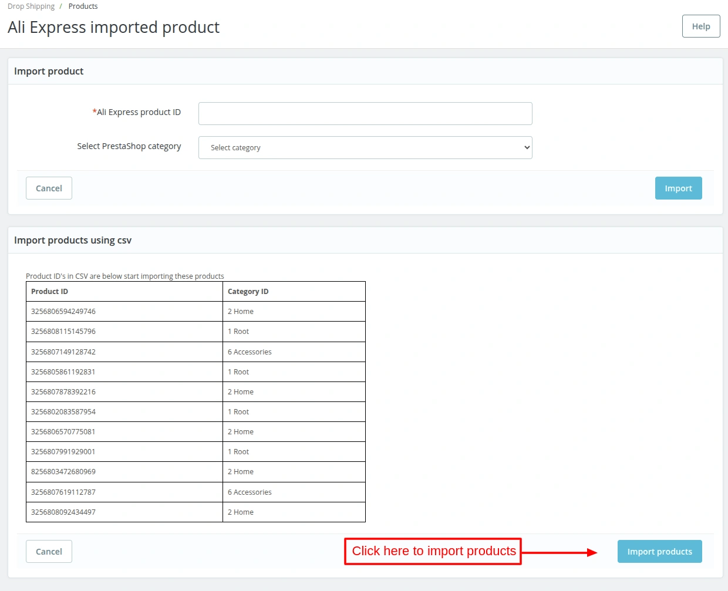
Task: Open the Products breadcrumb page
Action: point(83,6)
